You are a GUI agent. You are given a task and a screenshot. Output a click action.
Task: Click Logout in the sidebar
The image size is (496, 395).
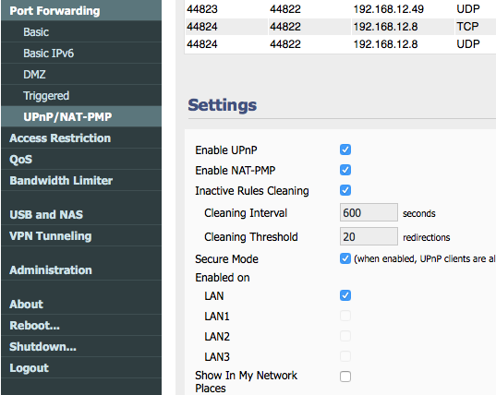pyautogui.click(x=30, y=368)
